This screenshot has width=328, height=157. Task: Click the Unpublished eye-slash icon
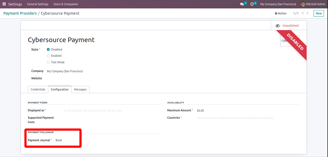278,26
